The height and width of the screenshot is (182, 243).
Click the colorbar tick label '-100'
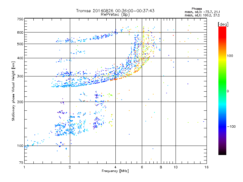click(x=231, y=126)
